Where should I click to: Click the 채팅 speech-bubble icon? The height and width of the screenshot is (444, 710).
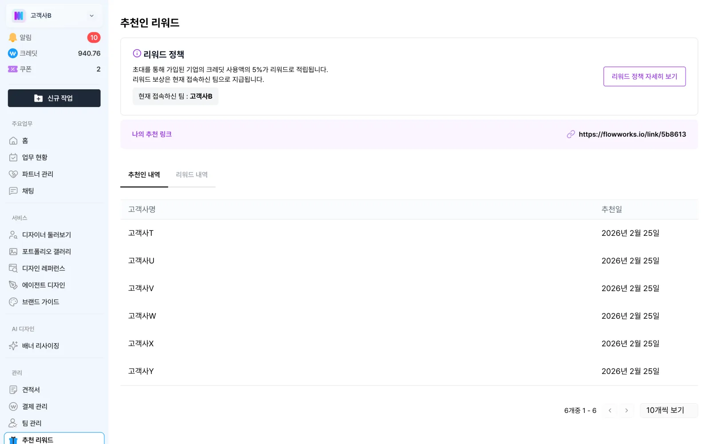pyautogui.click(x=13, y=191)
